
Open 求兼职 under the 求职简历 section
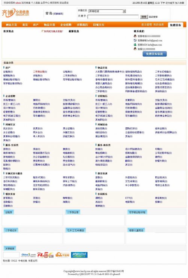130,100
